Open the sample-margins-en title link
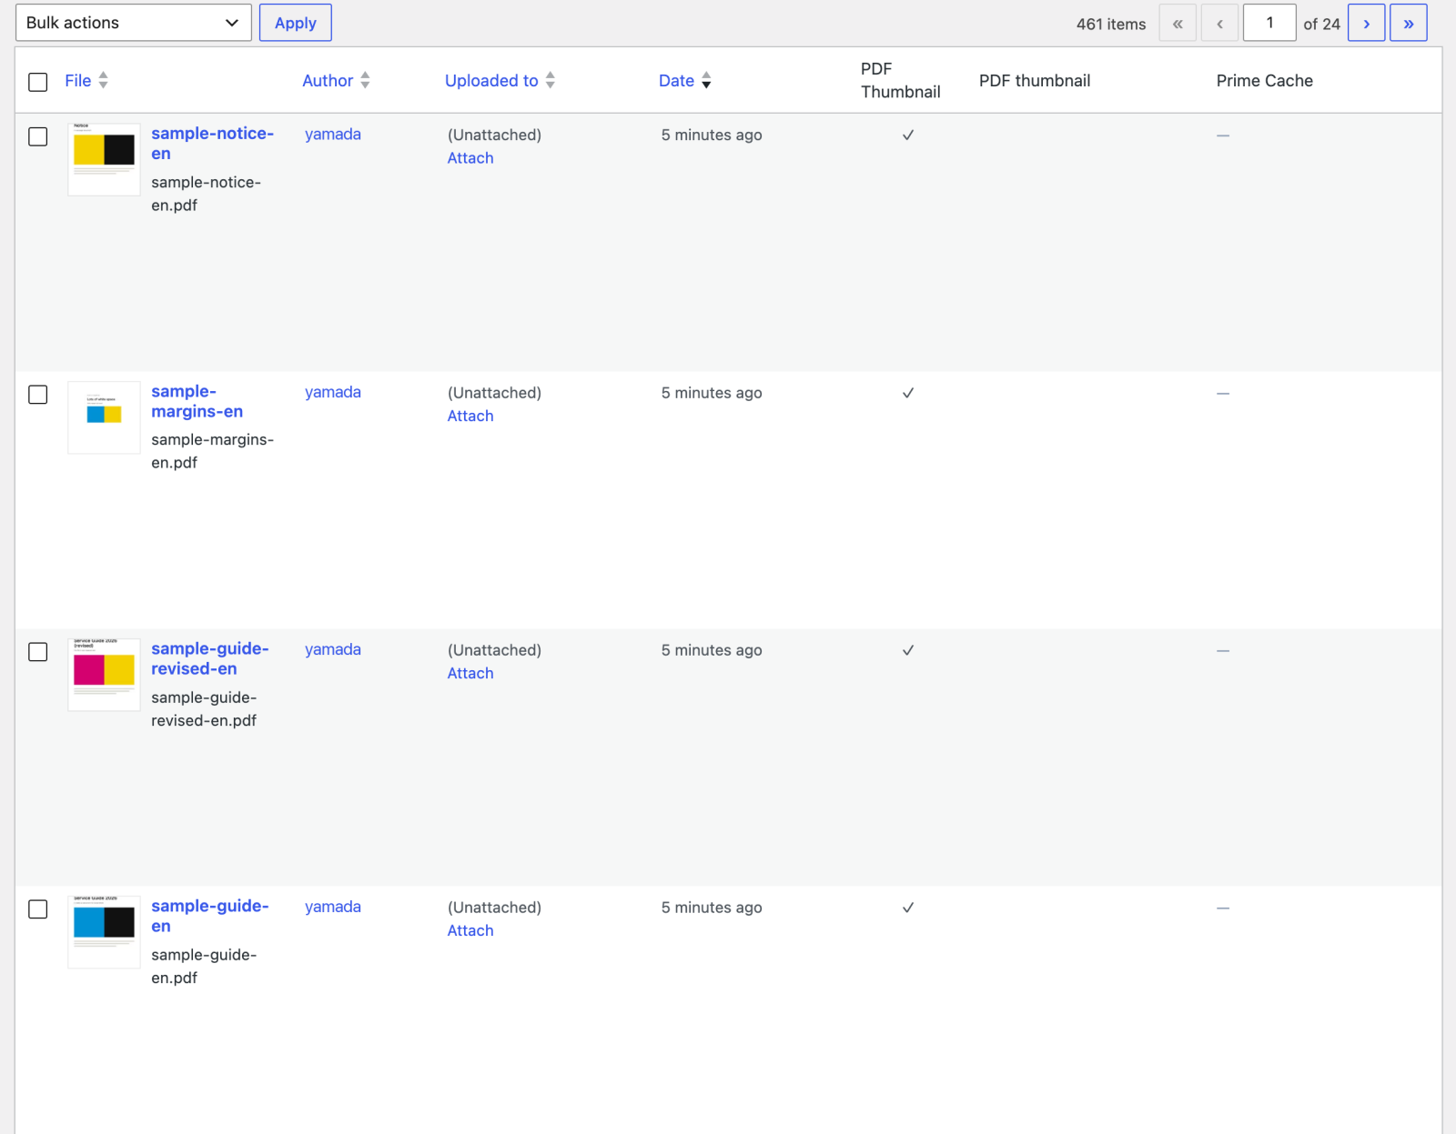Image resolution: width=1456 pixels, height=1134 pixels. [197, 401]
